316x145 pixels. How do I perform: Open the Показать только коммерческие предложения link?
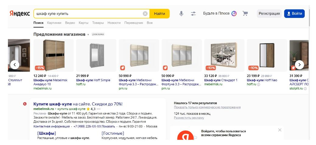tap(207, 107)
